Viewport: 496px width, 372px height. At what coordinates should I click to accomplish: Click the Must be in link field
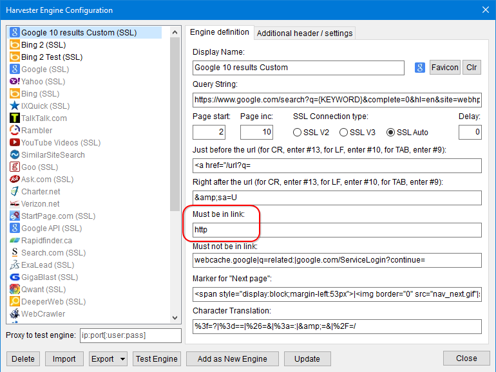(337, 230)
